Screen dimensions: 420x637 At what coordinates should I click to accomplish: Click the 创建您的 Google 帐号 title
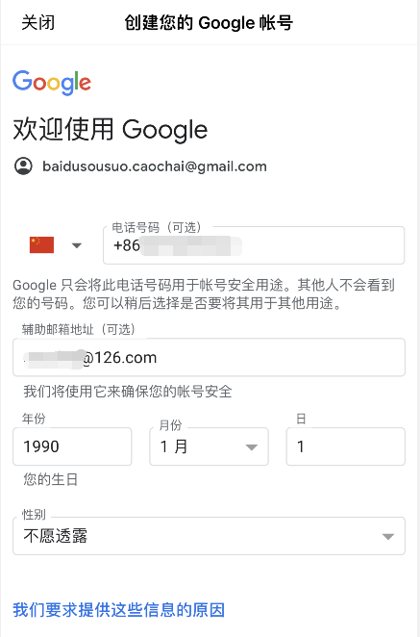[x=209, y=22]
